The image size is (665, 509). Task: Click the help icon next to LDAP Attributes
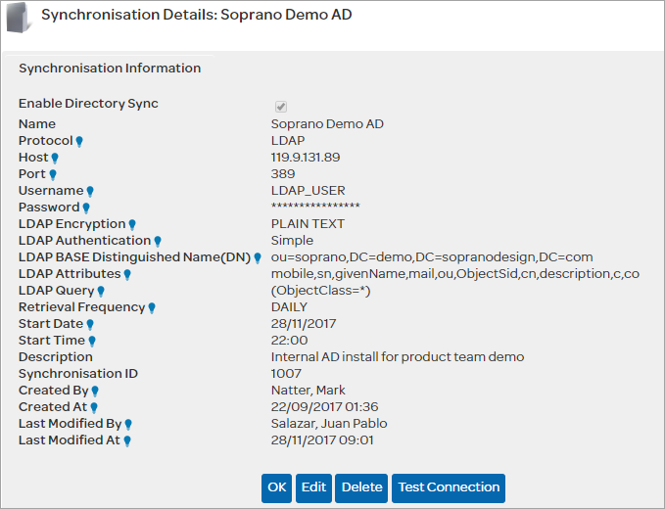click(127, 274)
